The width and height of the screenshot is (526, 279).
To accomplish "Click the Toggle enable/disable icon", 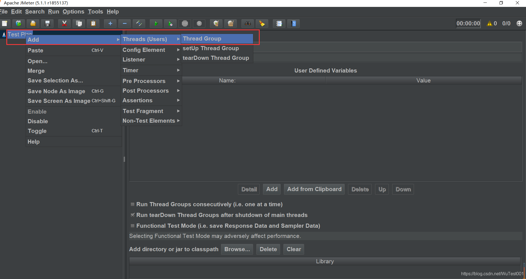I will tap(139, 23).
